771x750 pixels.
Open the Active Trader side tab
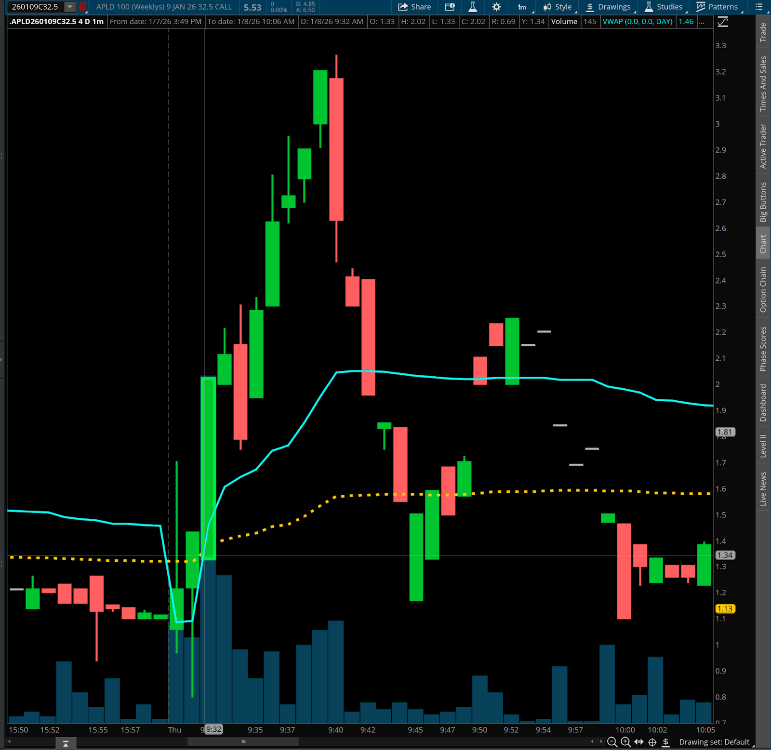[x=763, y=146]
